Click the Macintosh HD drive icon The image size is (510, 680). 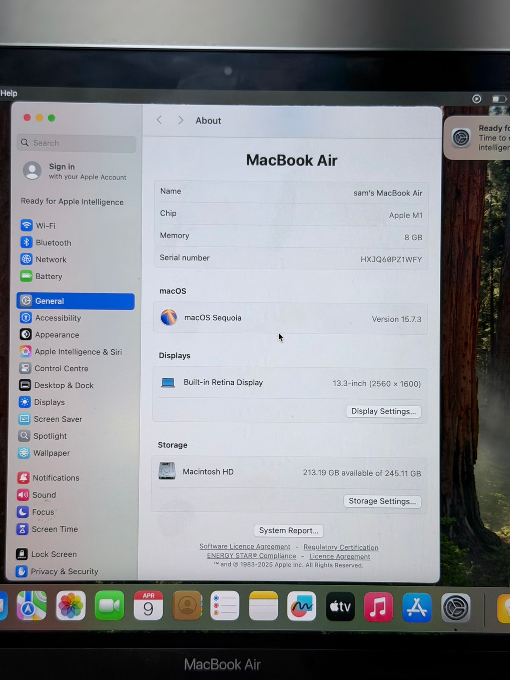coord(167,471)
